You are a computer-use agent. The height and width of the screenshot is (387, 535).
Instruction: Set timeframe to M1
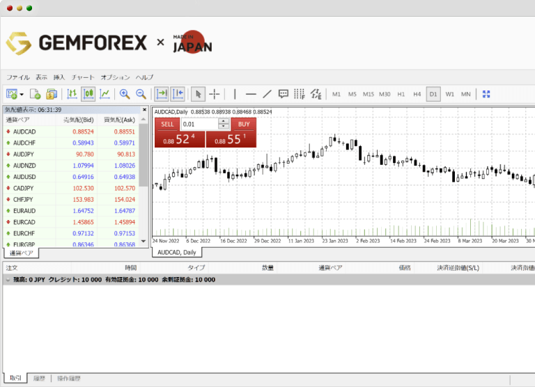(x=336, y=94)
